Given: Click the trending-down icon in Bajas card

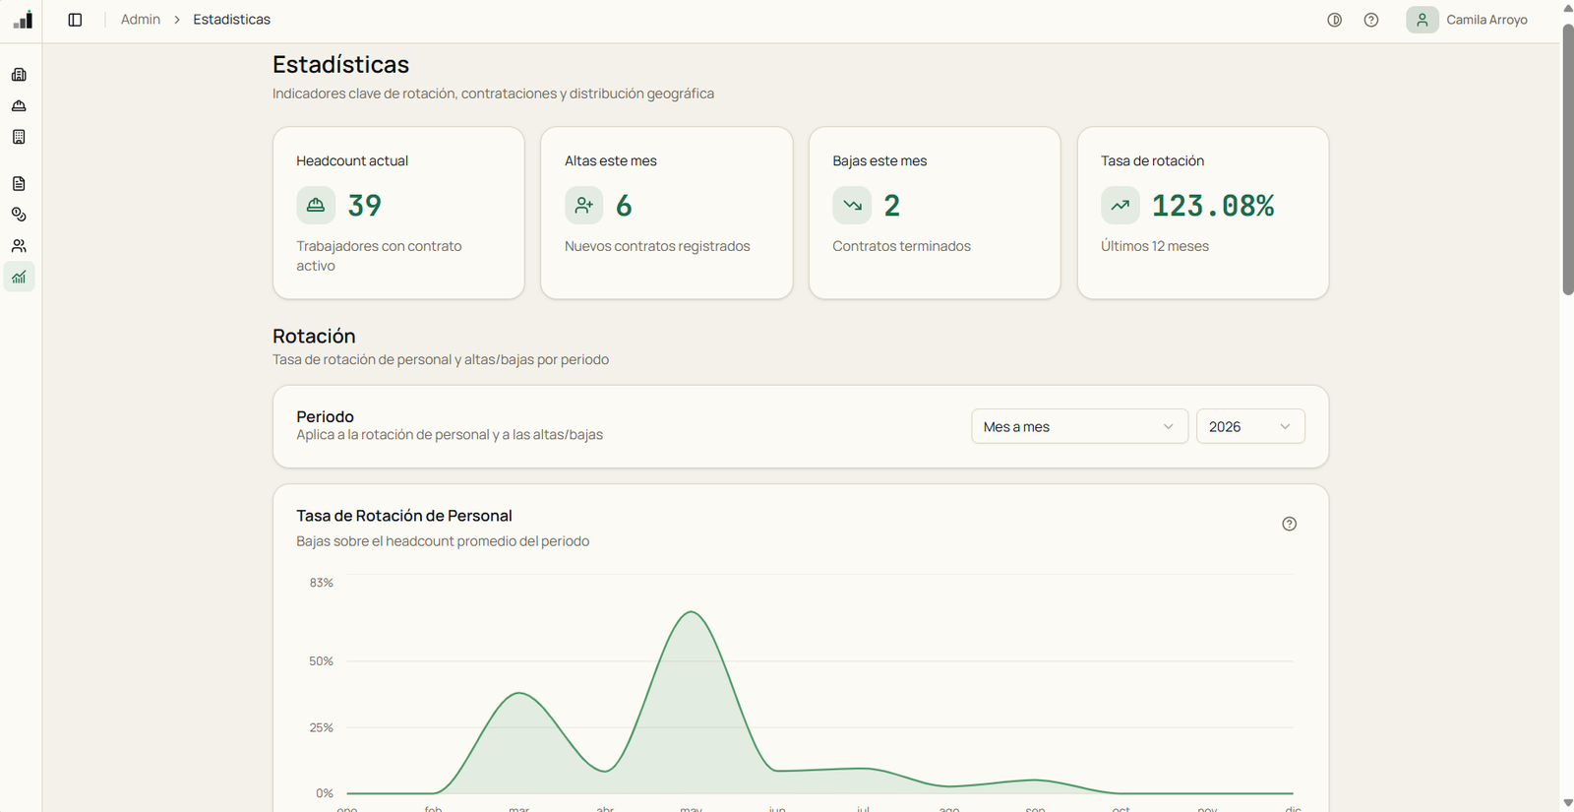Looking at the screenshot, I should pos(852,205).
